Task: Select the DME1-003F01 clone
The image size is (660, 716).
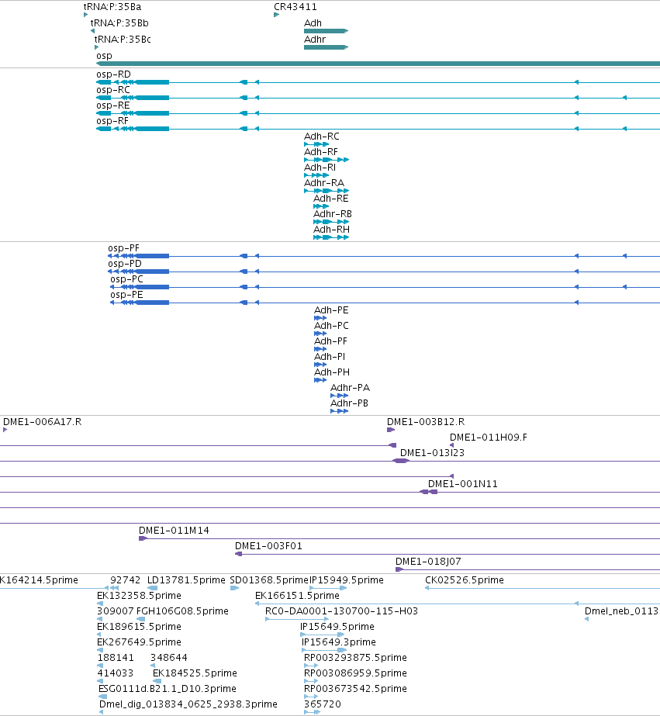Action: (447, 555)
